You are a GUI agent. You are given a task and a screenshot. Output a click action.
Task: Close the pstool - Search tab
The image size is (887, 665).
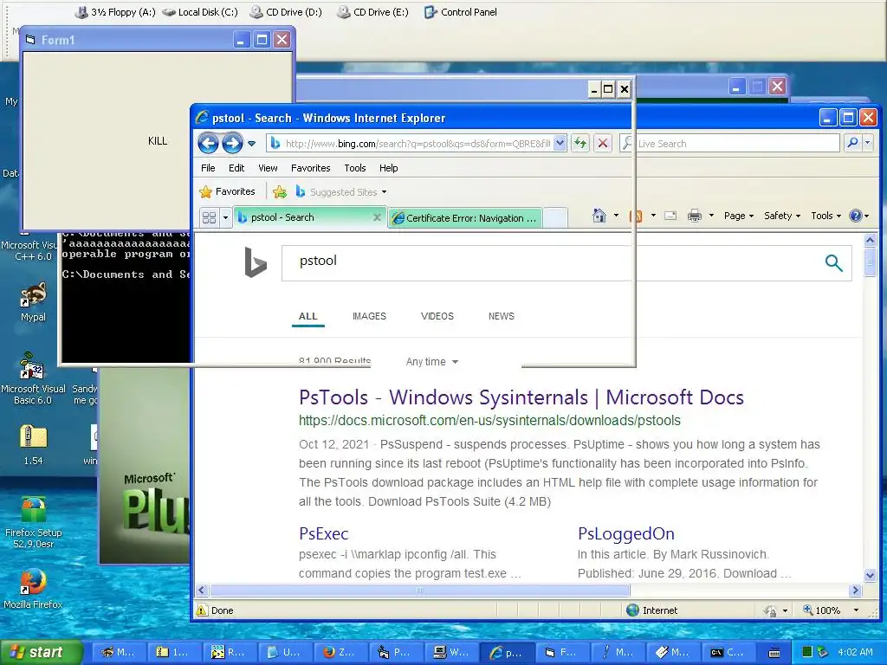(x=377, y=217)
